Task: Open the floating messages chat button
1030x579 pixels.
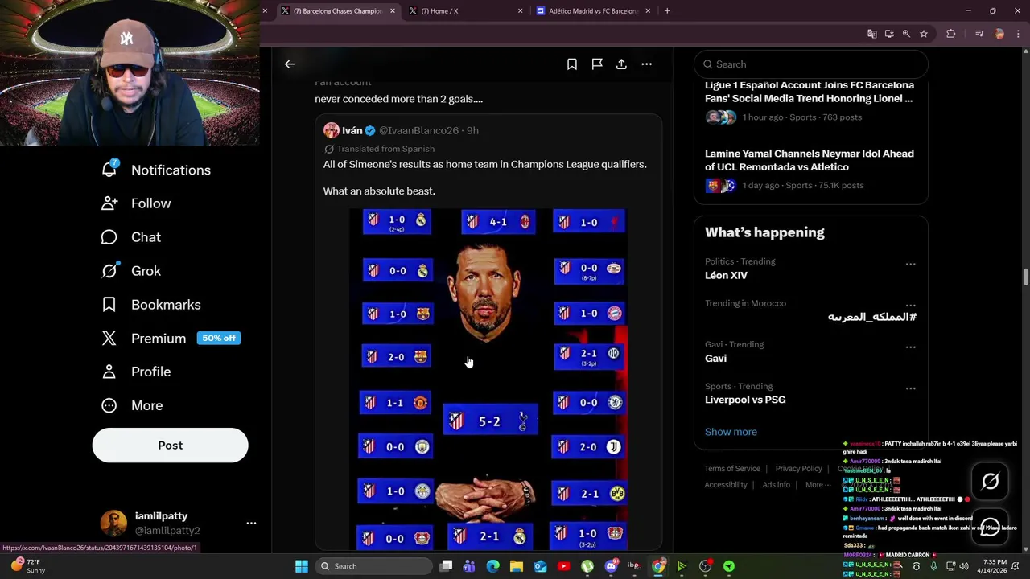Action: point(991,528)
